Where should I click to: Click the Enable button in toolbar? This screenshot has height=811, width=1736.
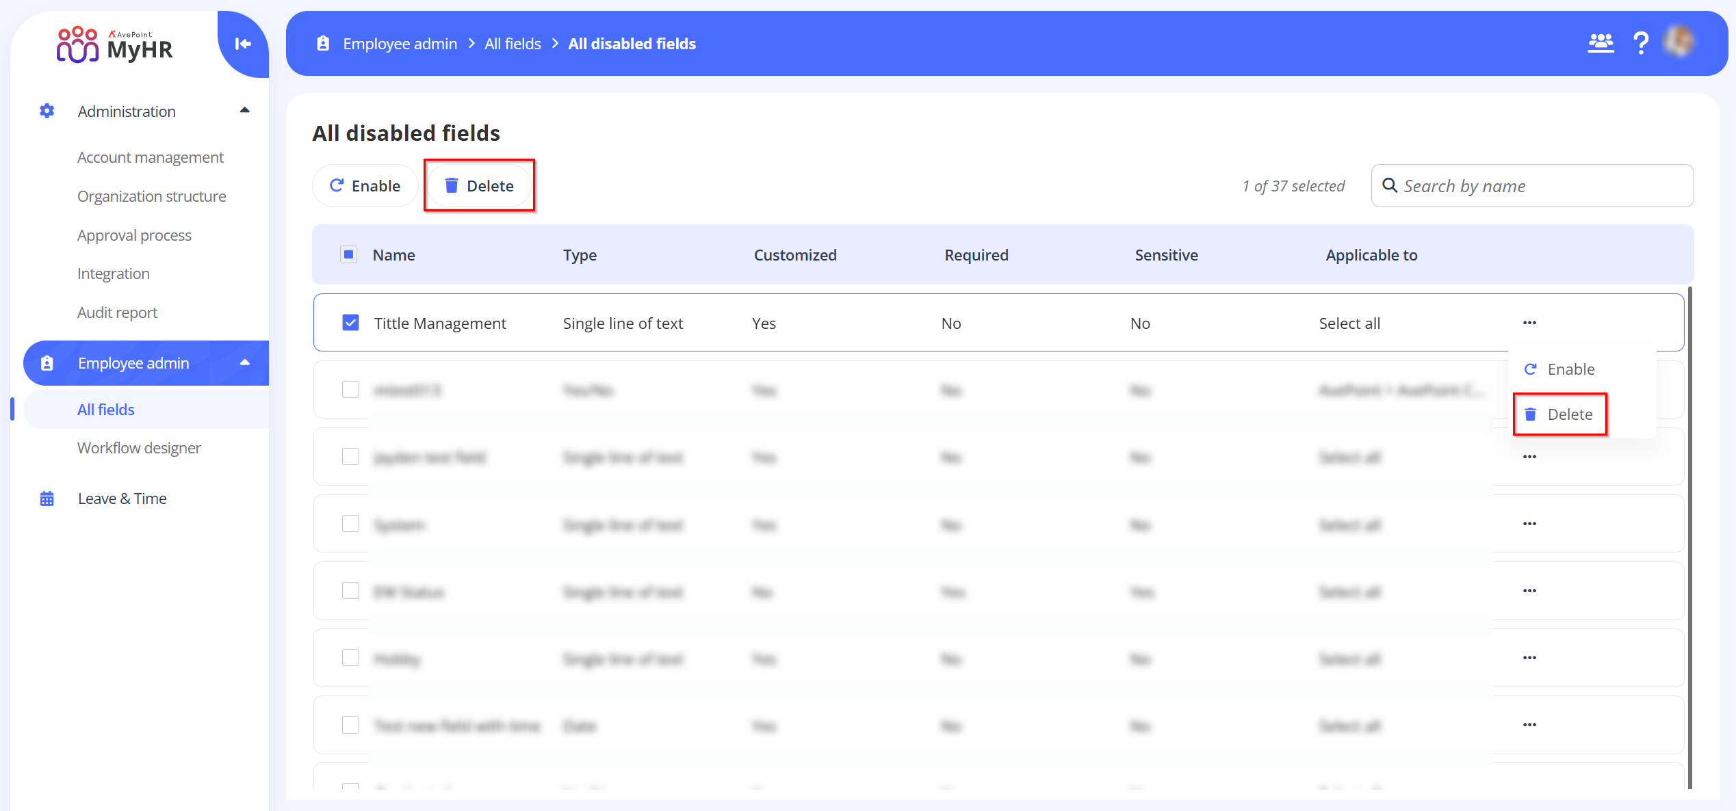(365, 186)
